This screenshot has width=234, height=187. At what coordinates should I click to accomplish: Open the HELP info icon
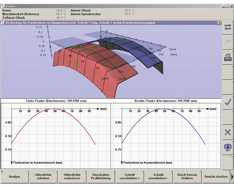pyautogui.click(x=228, y=148)
